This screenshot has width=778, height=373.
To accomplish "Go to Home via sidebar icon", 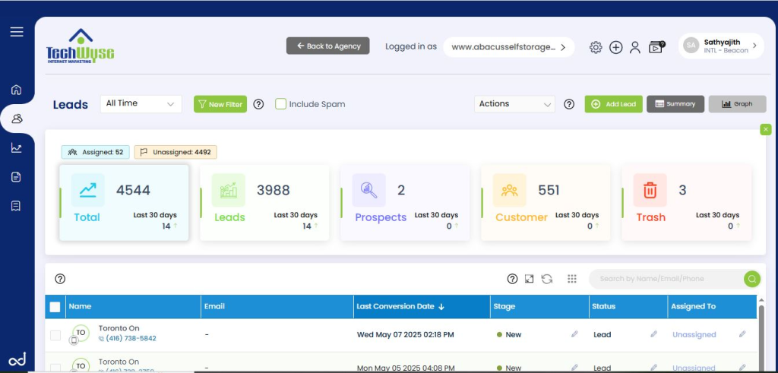I will [17, 90].
